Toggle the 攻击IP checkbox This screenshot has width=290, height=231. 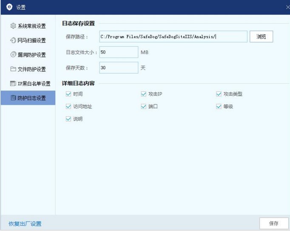[x=144, y=94]
